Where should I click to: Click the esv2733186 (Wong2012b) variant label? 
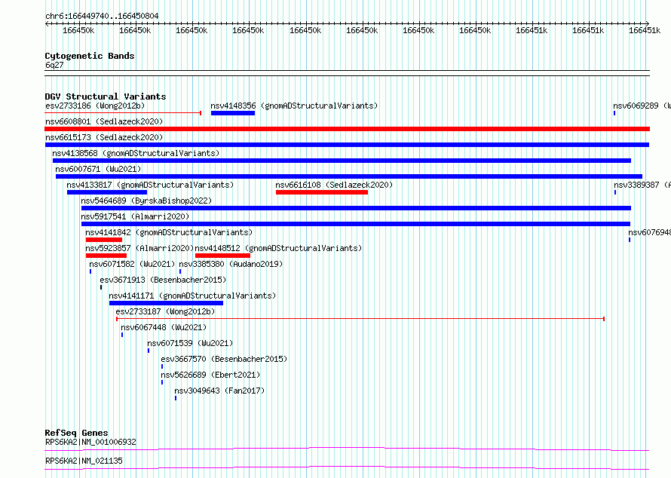(x=95, y=106)
